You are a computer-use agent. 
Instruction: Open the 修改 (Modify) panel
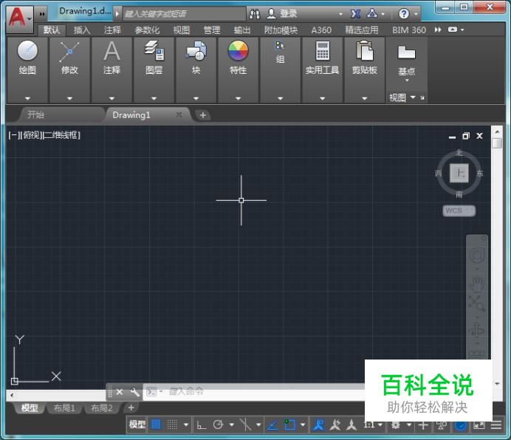tap(69, 58)
